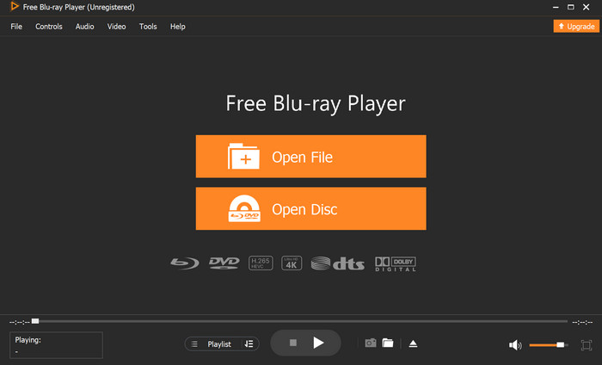Click the orange Upgrade button

coord(576,26)
